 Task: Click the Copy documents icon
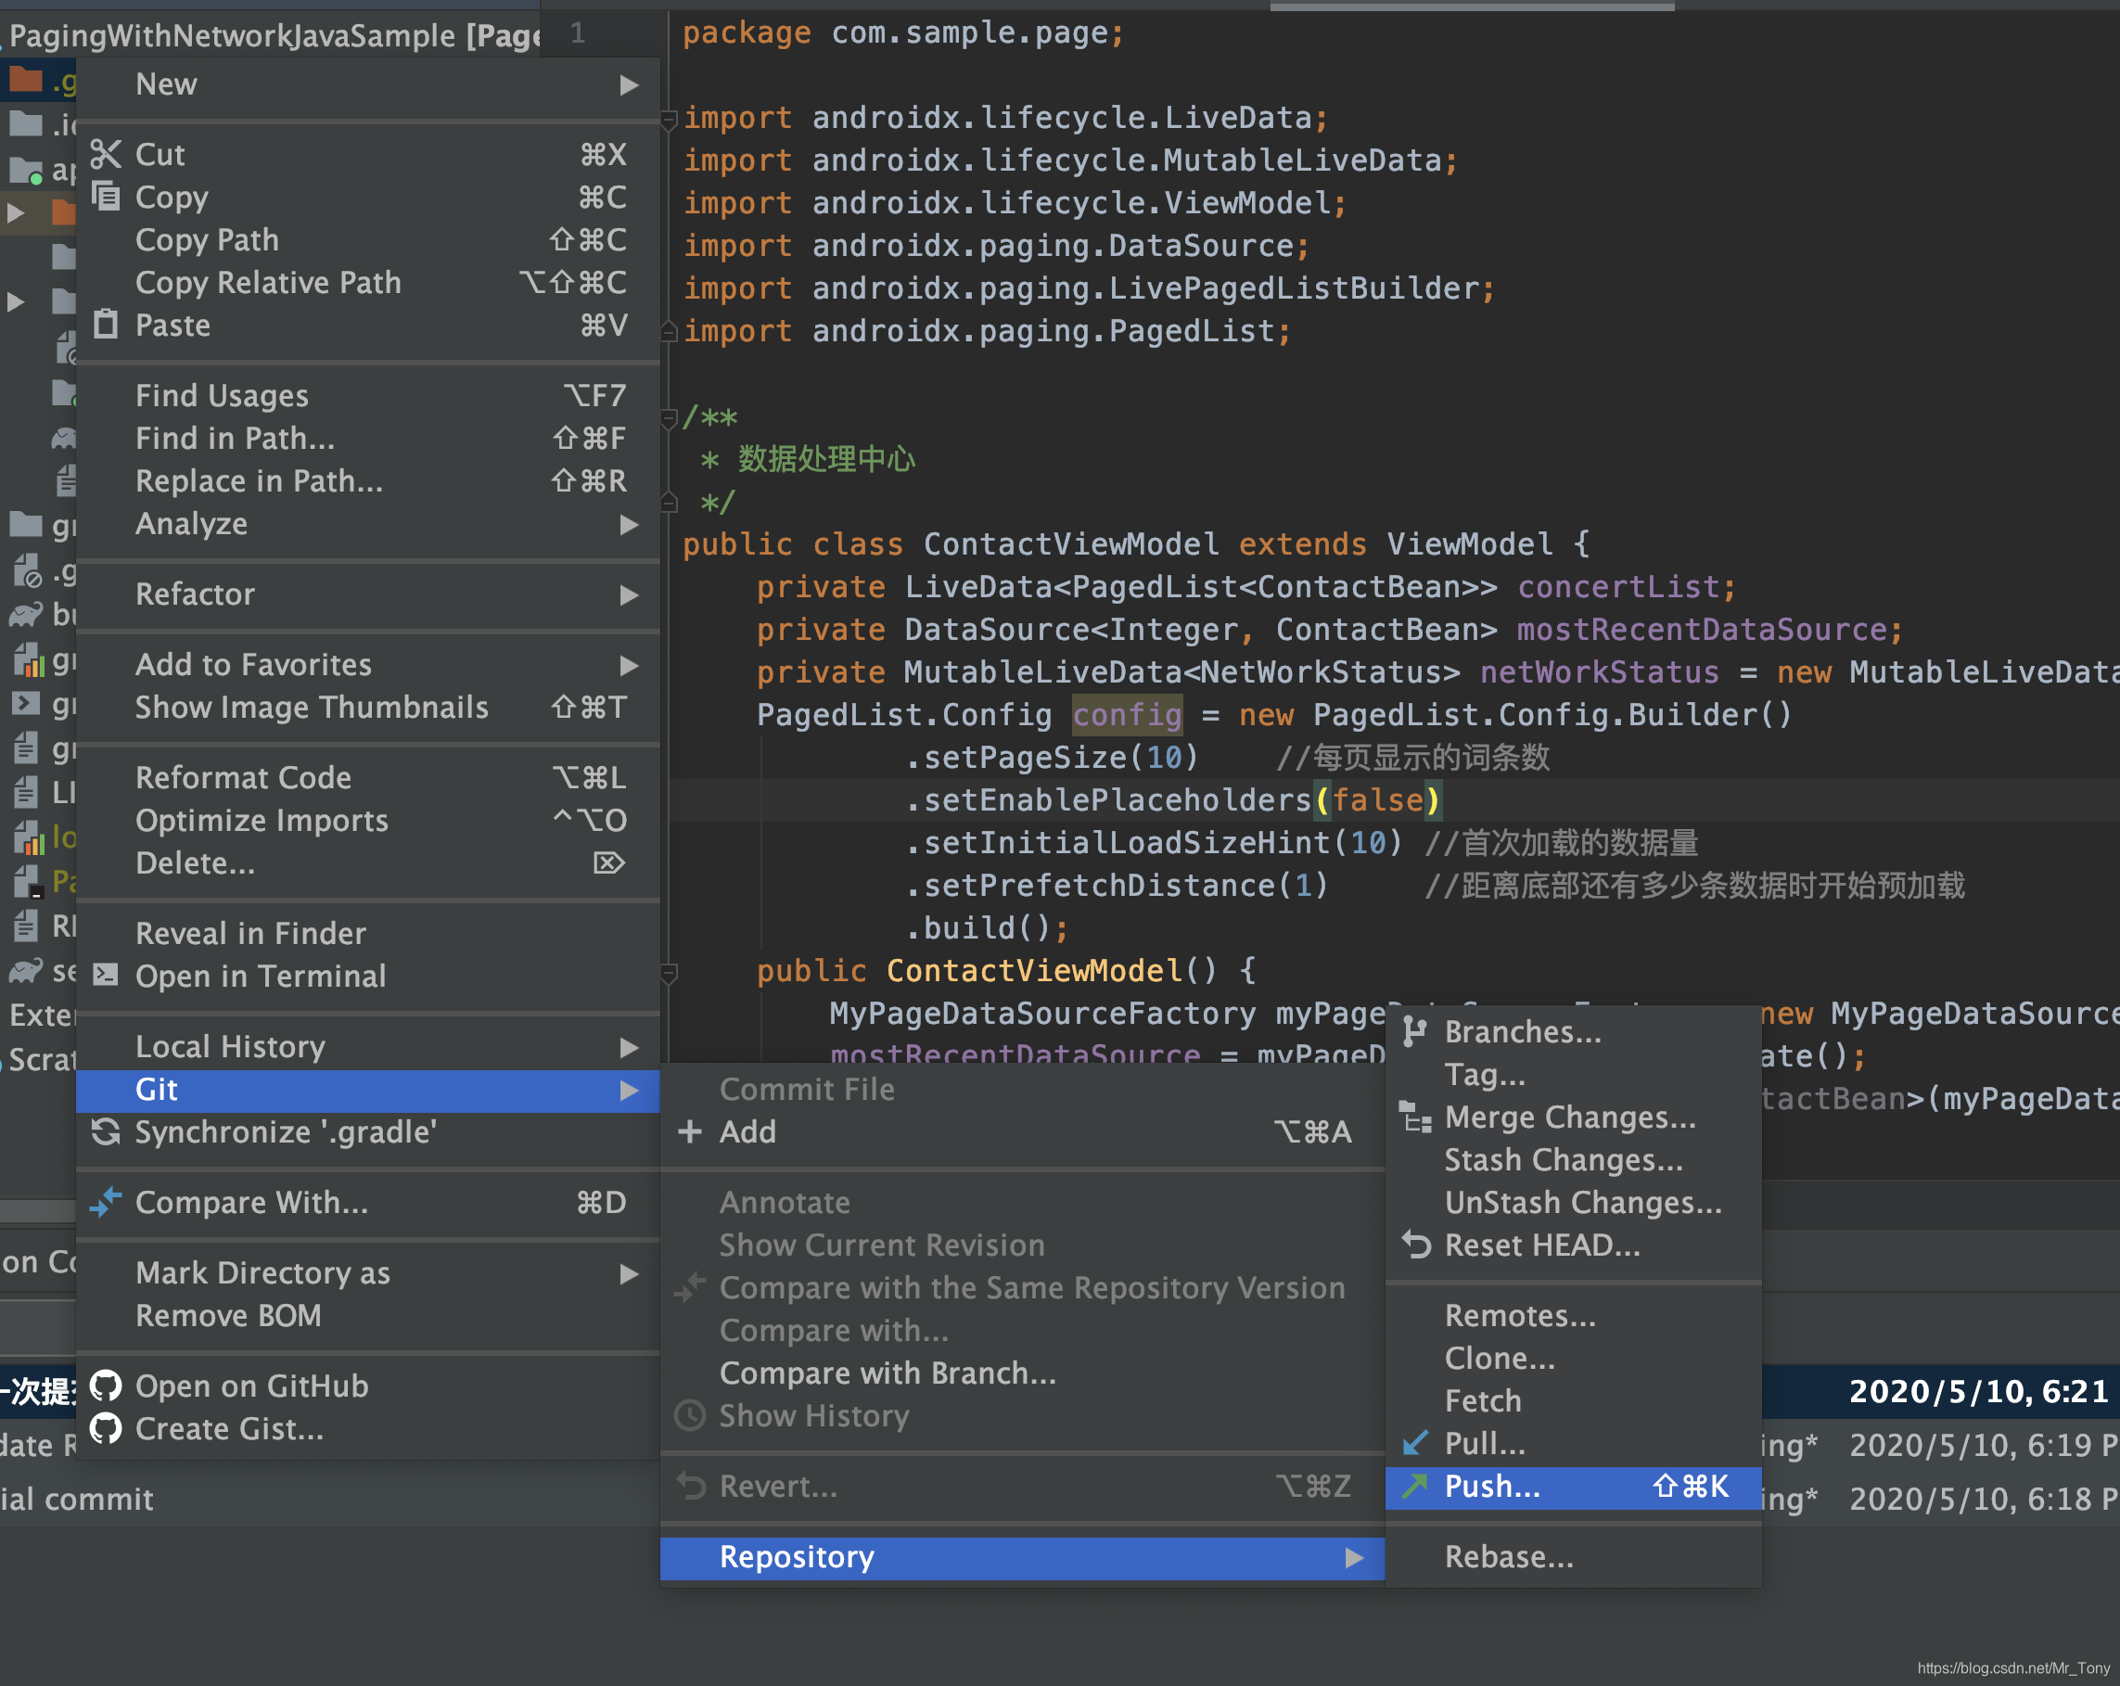(105, 197)
